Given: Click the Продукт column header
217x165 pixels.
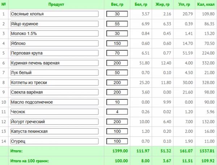Looking at the screenshot, I should click(x=56, y=4).
